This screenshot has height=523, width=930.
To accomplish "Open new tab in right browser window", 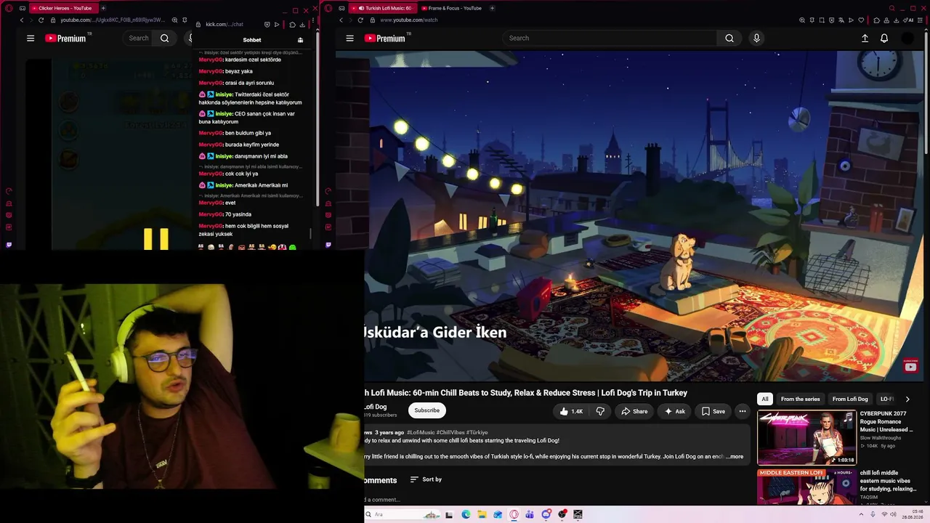I will click(x=492, y=8).
